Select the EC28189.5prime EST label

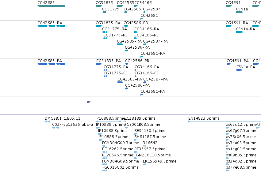point(140,118)
